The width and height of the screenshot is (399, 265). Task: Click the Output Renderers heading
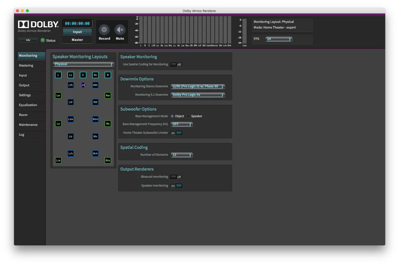137,169
